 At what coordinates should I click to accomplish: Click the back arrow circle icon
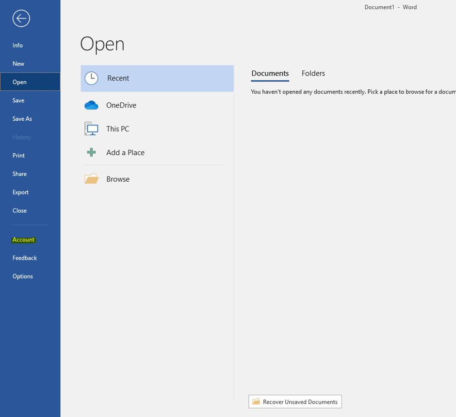click(x=21, y=18)
